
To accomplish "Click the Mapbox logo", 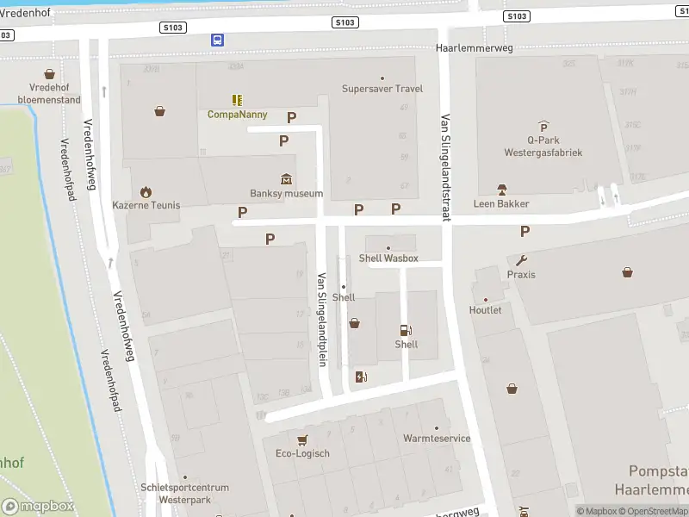I will click(36, 507).
